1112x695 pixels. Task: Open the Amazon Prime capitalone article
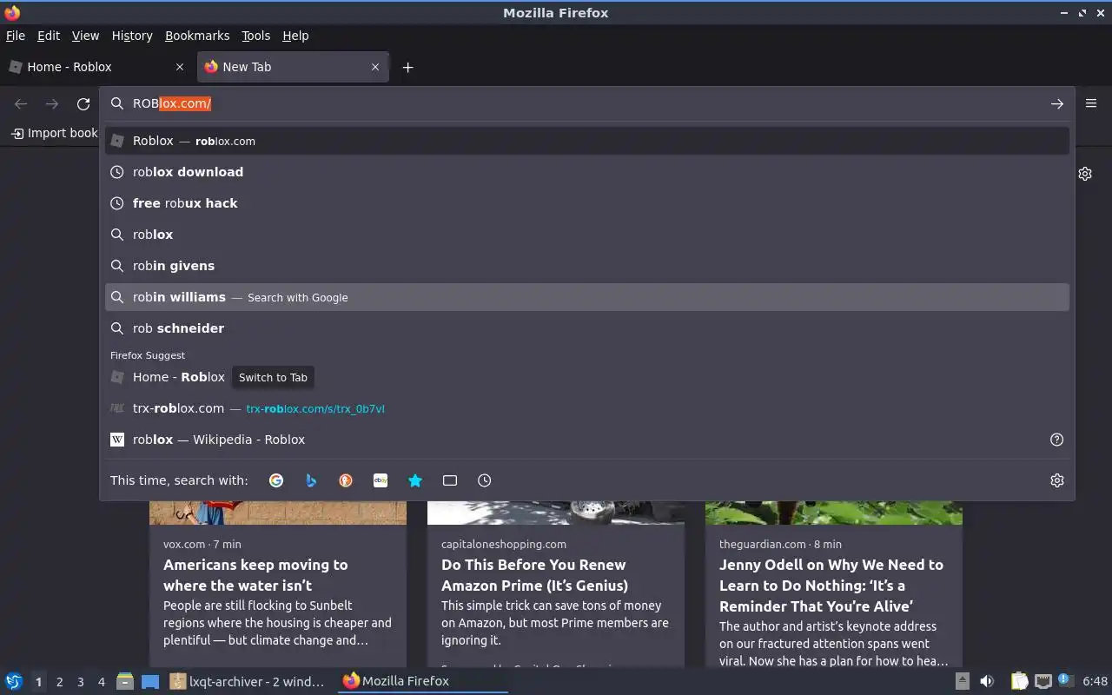coord(534,575)
